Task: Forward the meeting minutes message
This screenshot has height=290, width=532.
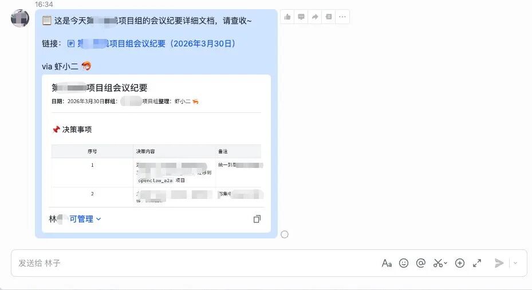Action: click(x=315, y=17)
